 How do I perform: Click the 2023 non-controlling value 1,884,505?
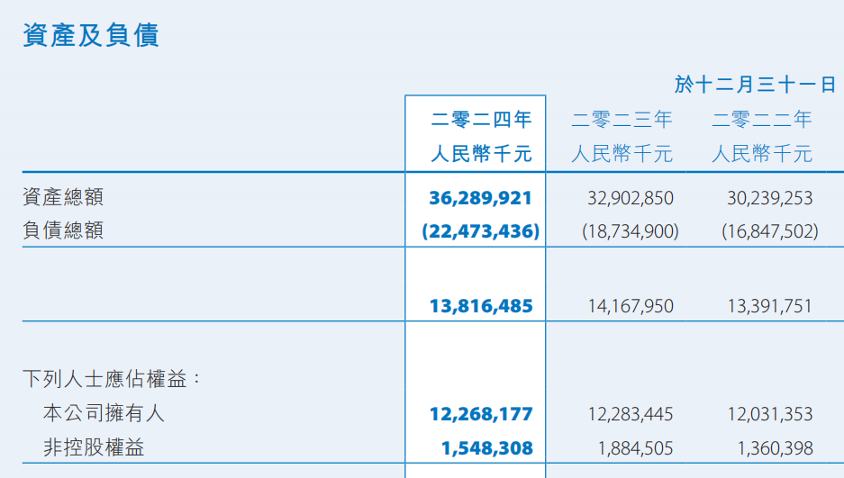tap(635, 447)
